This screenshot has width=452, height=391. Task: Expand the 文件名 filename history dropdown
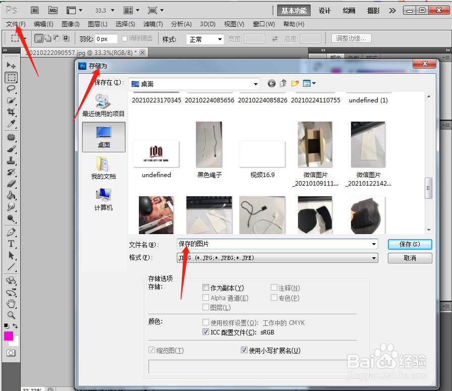point(374,244)
